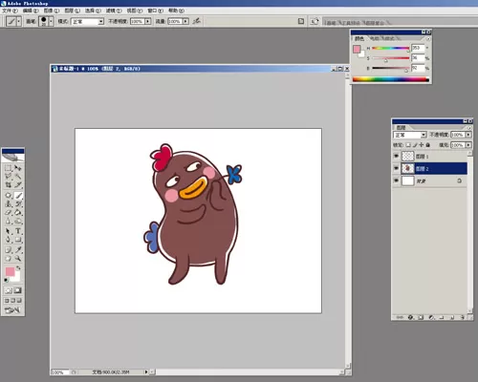478x382 pixels.
Task: Open the 窗口 menu
Action: (156, 11)
